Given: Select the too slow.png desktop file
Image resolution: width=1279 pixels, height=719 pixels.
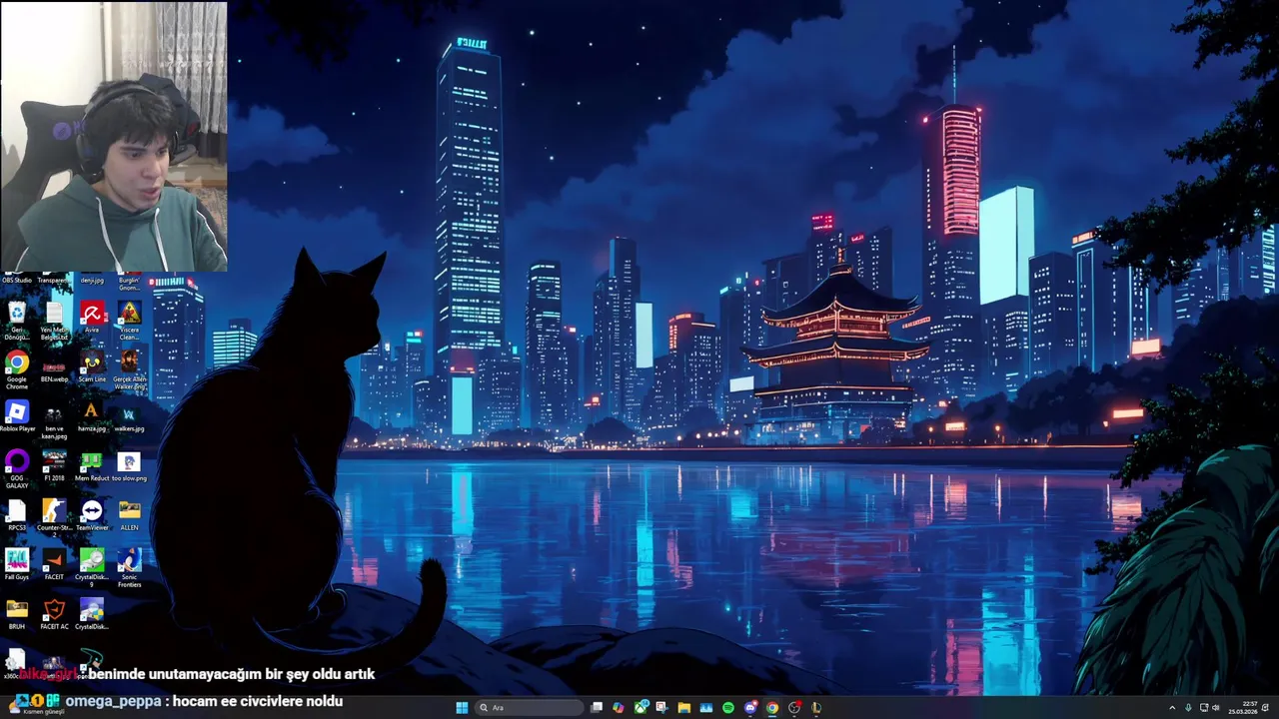Looking at the screenshot, I should pos(129,466).
